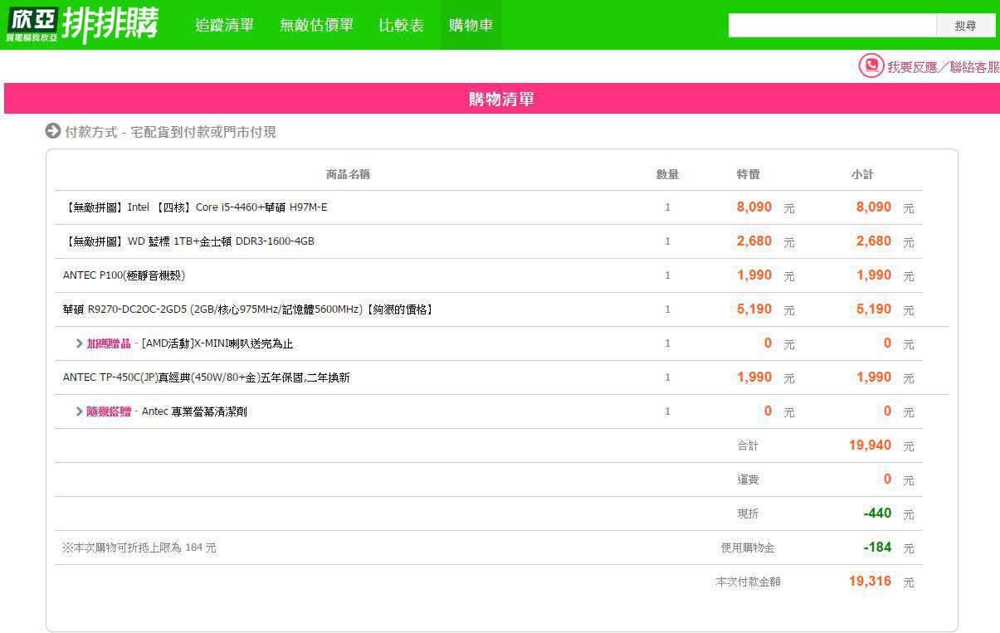The width and height of the screenshot is (1000, 633).
Task: Open the 欣亞 排排購 logo home link
Action: pos(81,24)
